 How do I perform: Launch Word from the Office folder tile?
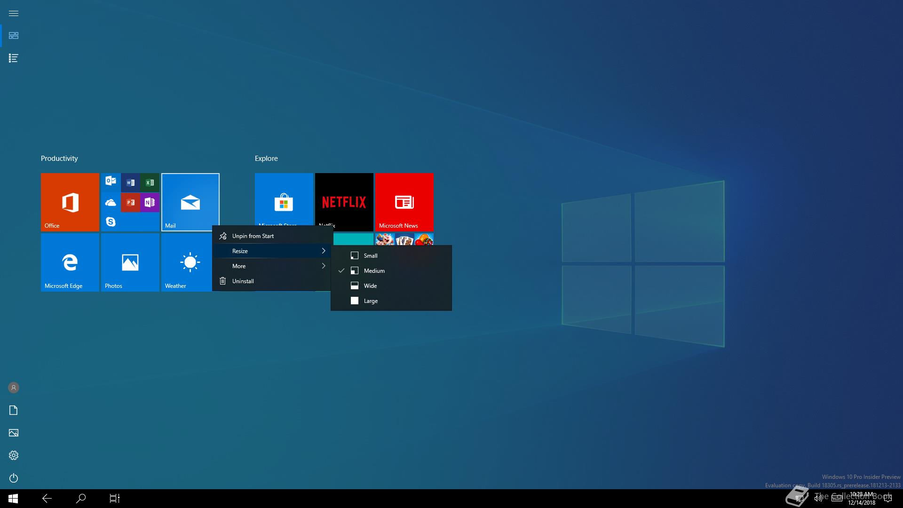pyautogui.click(x=130, y=183)
